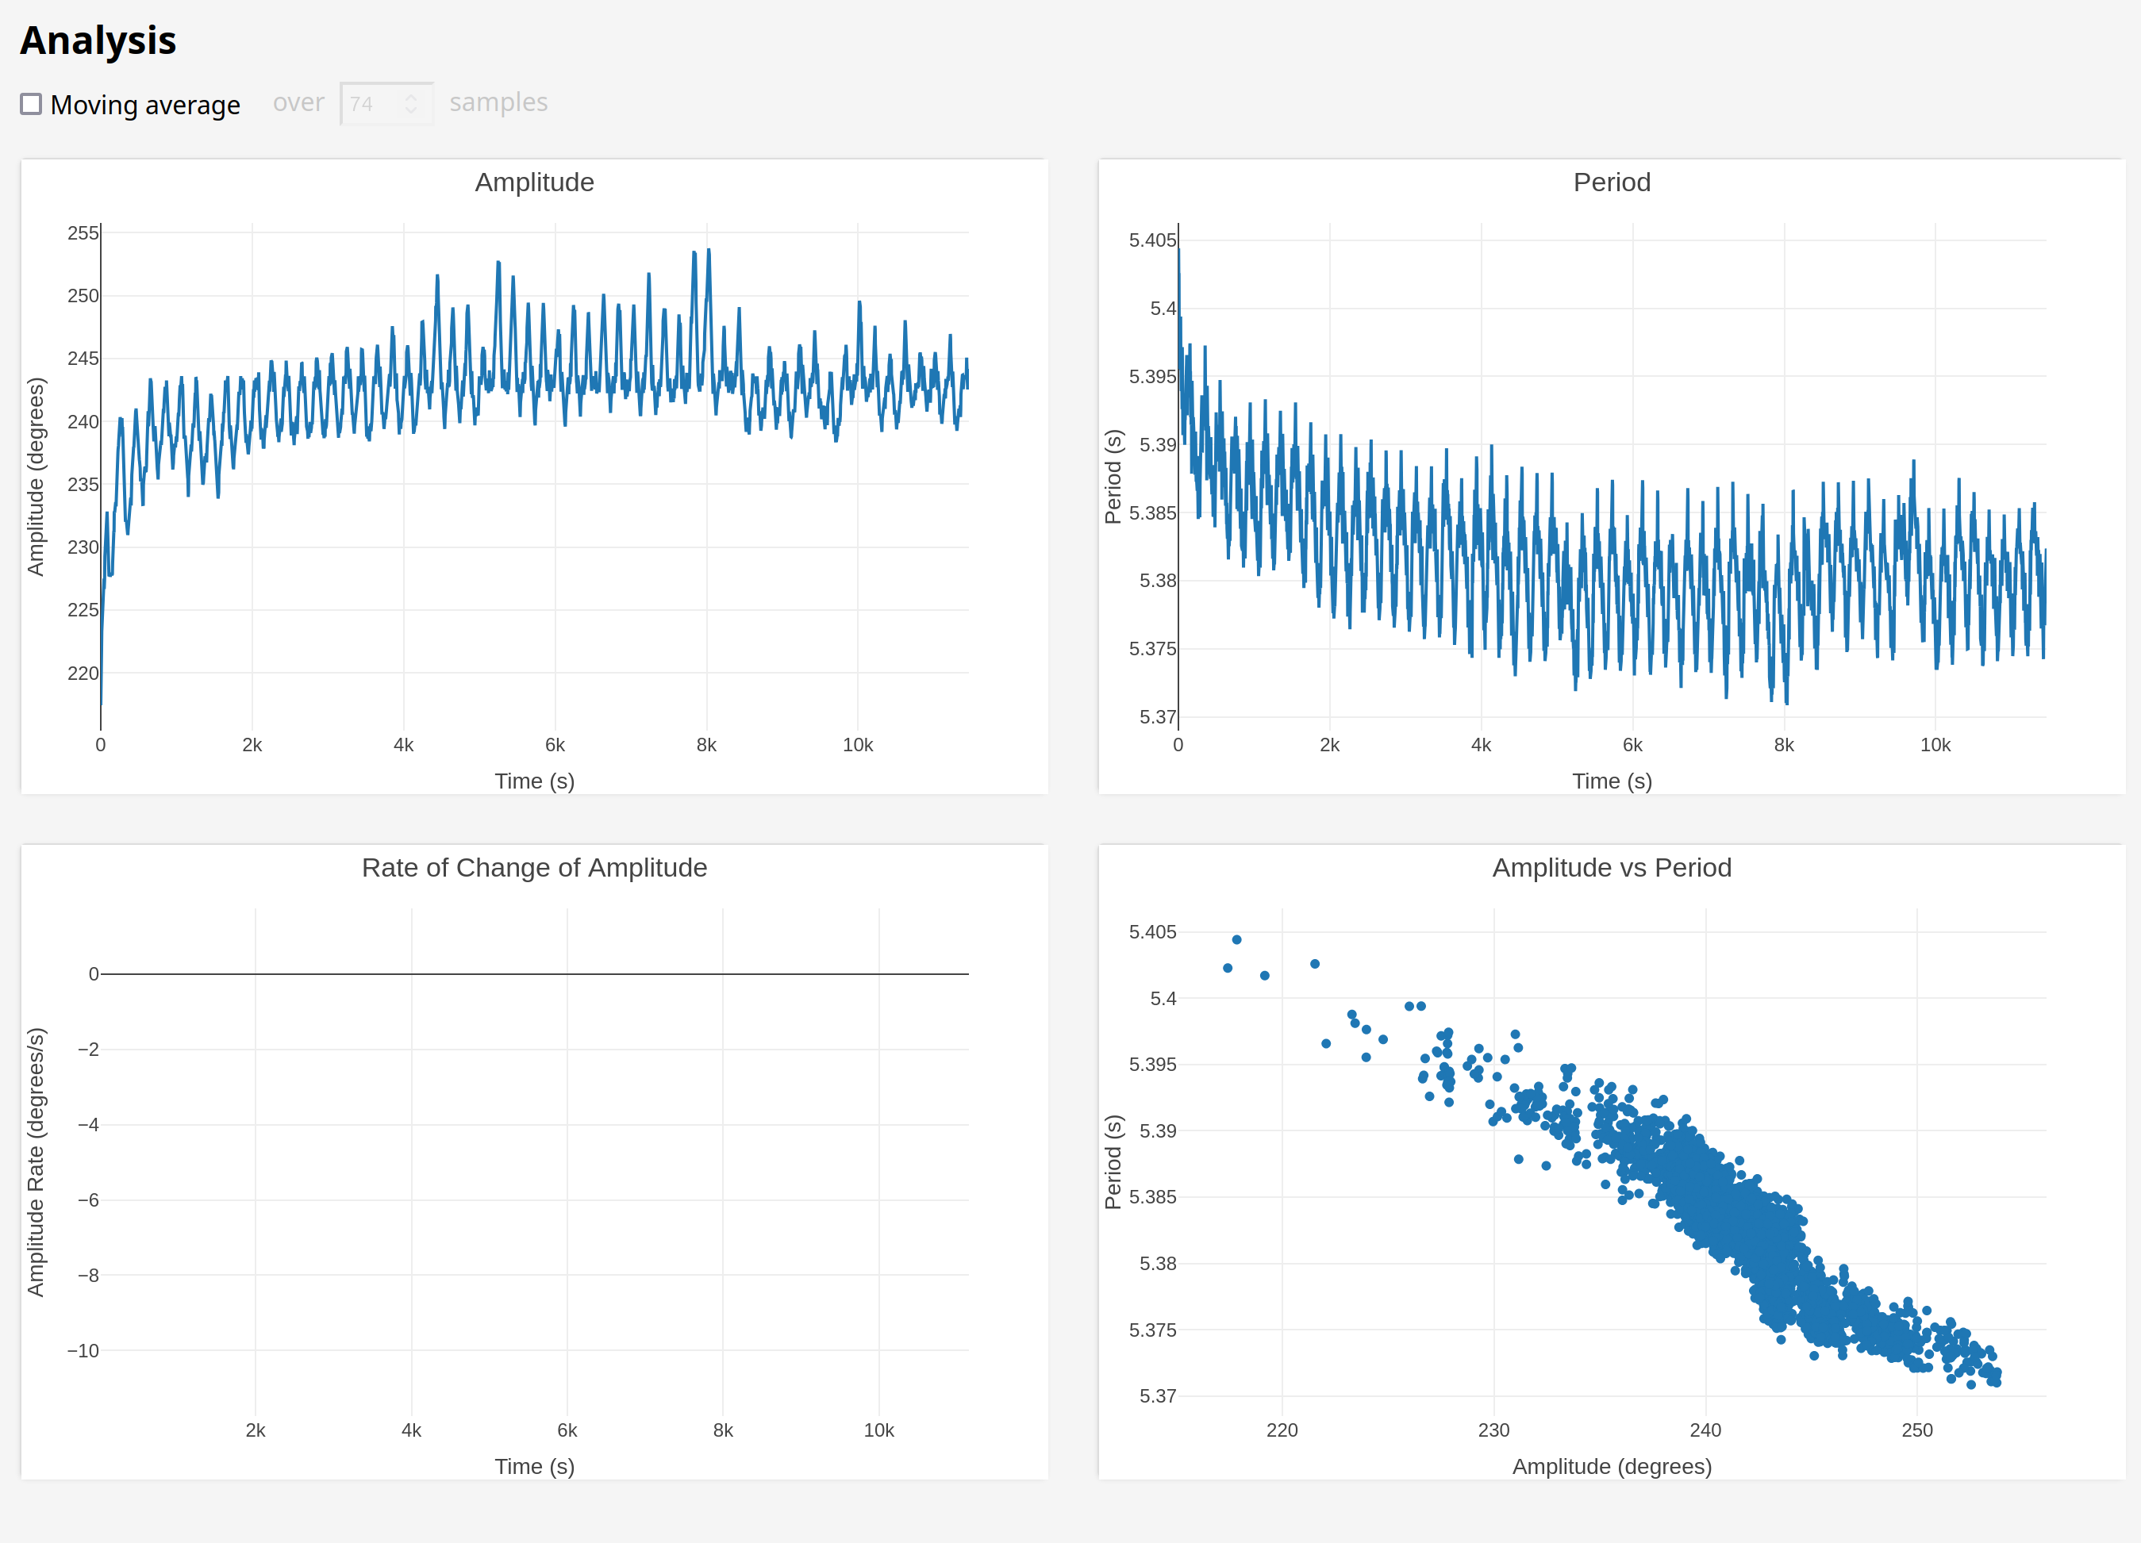Click the 250 tick on the scatter x-axis
This screenshot has height=1543, width=2141.
(1916, 1430)
